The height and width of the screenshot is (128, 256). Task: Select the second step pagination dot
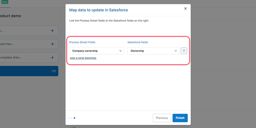(x=72, y=118)
